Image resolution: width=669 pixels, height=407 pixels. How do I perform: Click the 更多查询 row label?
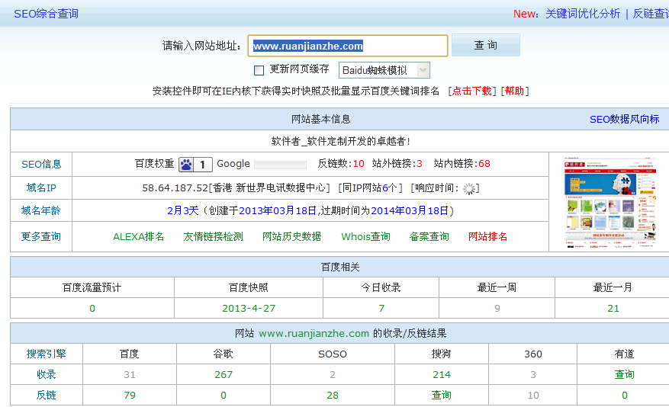(41, 236)
